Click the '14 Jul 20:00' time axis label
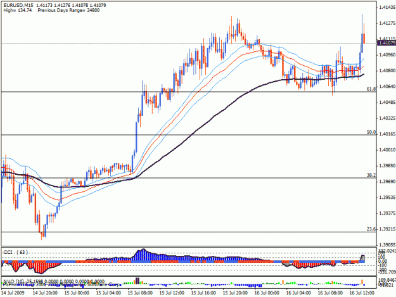This screenshot has height=297, width=396. (45, 293)
